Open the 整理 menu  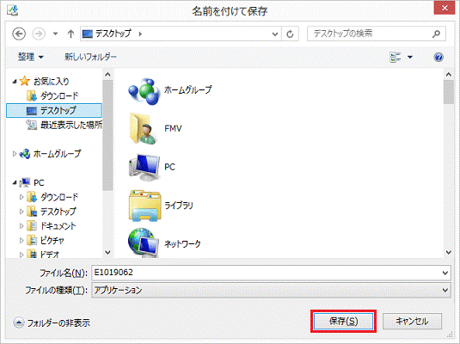[x=30, y=57]
